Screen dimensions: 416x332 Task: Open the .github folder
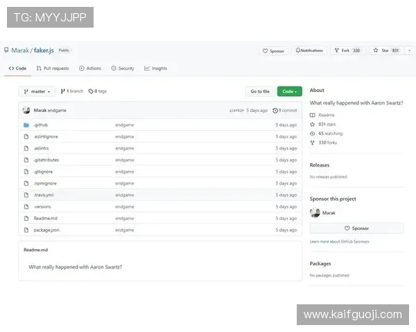[x=41, y=124]
